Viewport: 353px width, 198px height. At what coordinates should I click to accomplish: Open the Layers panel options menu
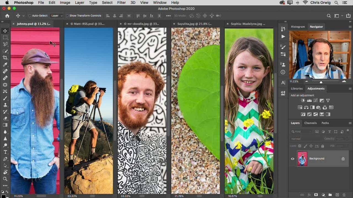[350, 123]
